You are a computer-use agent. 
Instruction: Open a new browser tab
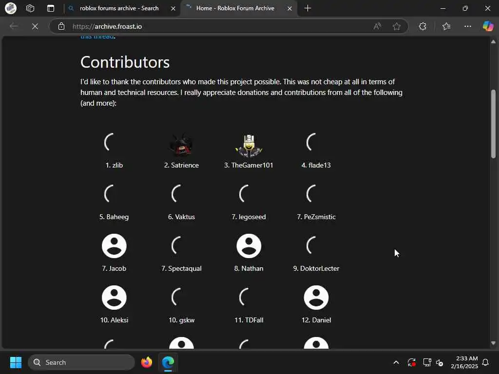[308, 8]
